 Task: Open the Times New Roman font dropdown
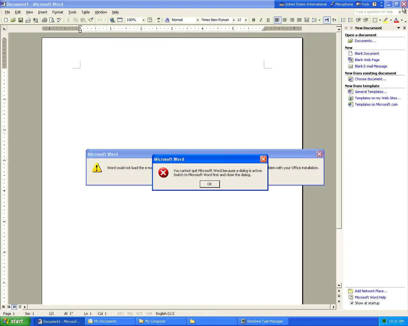234,20
